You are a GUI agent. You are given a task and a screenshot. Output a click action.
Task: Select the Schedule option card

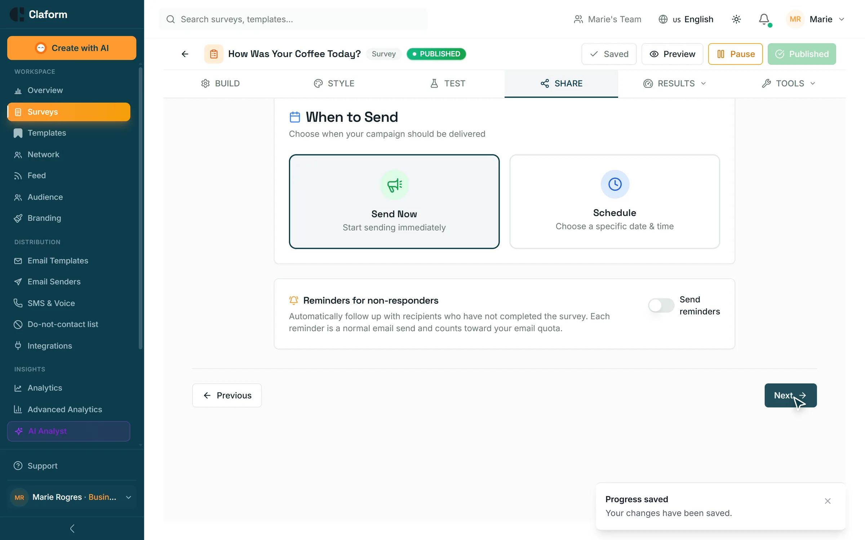pyautogui.click(x=615, y=202)
